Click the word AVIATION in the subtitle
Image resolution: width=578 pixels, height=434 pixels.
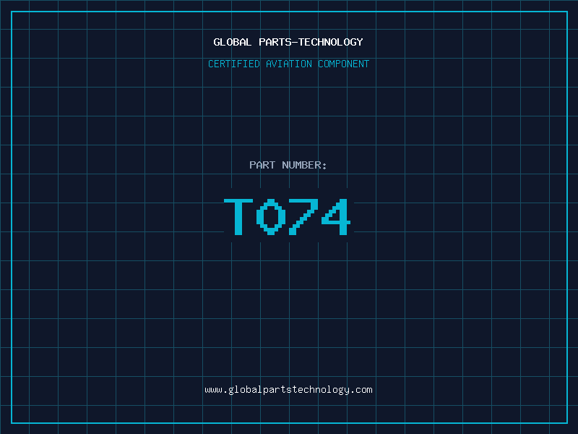289,64
